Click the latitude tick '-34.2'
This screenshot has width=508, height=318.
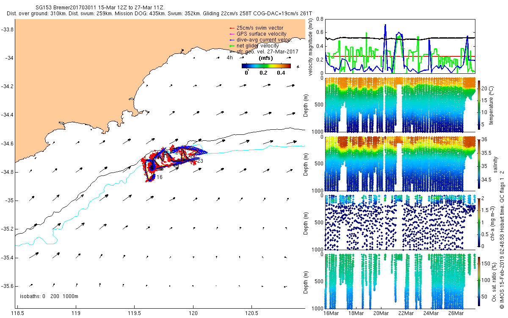click(7, 86)
